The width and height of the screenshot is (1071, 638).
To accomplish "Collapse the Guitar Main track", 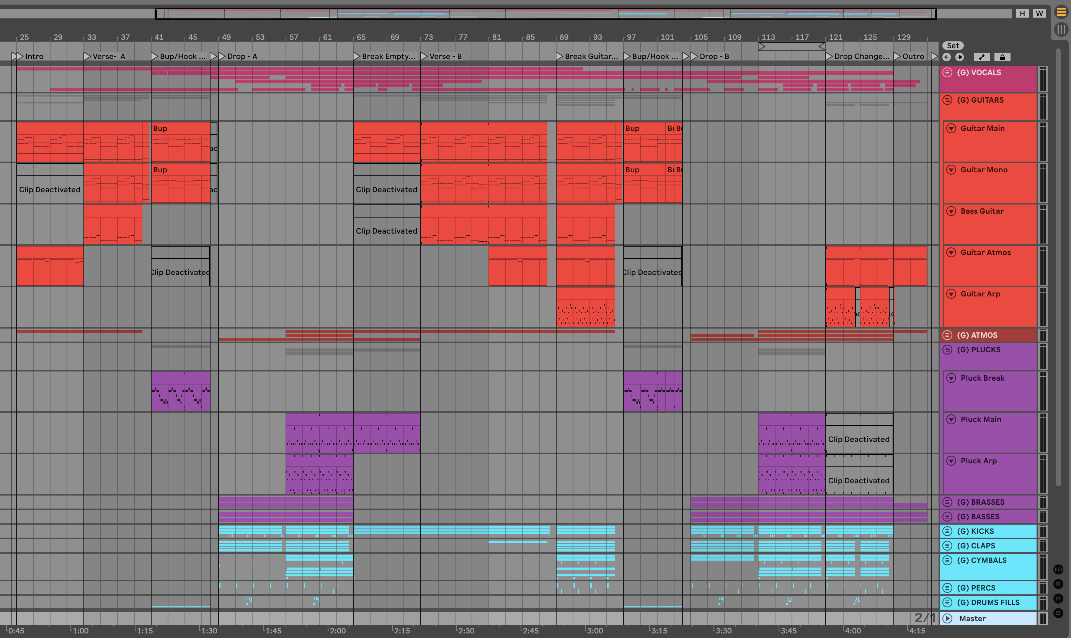I will pos(951,128).
